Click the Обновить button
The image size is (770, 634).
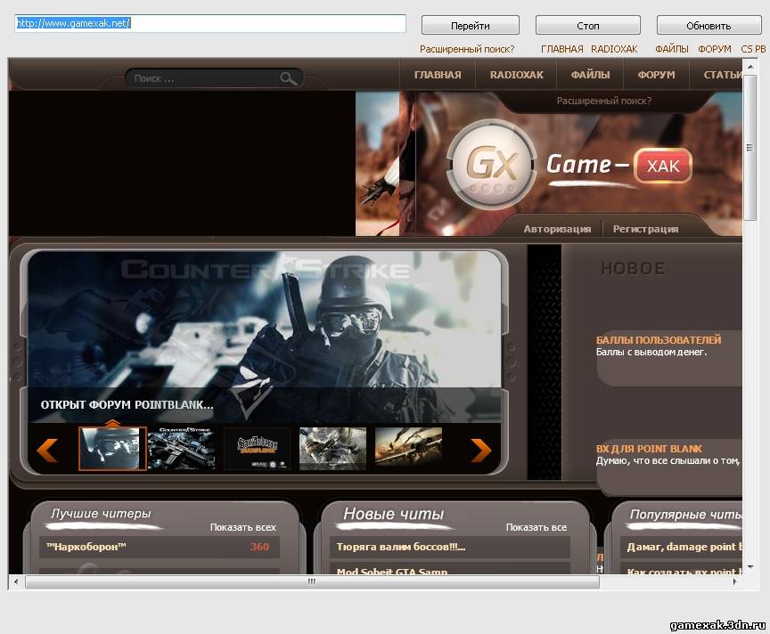709,26
